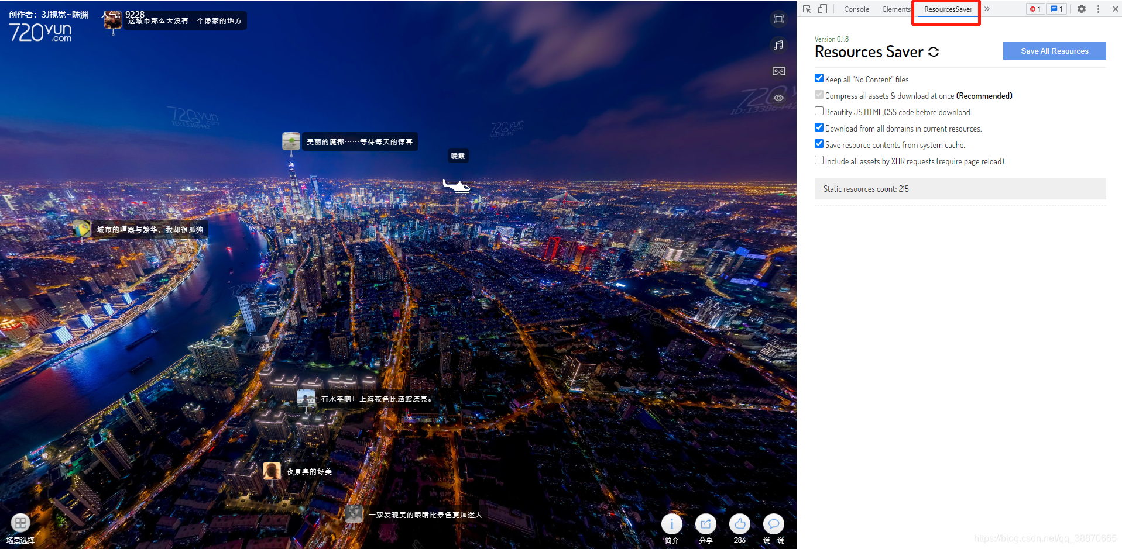This screenshot has width=1122, height=549.
Task: Enable Include all assets by XHR requests
Action: click(819, 160)
